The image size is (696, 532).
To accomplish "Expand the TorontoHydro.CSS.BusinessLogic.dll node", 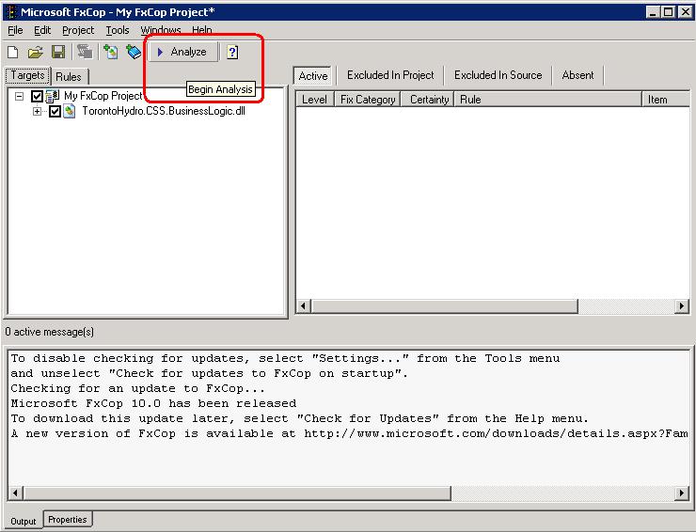I will point(37,111).
